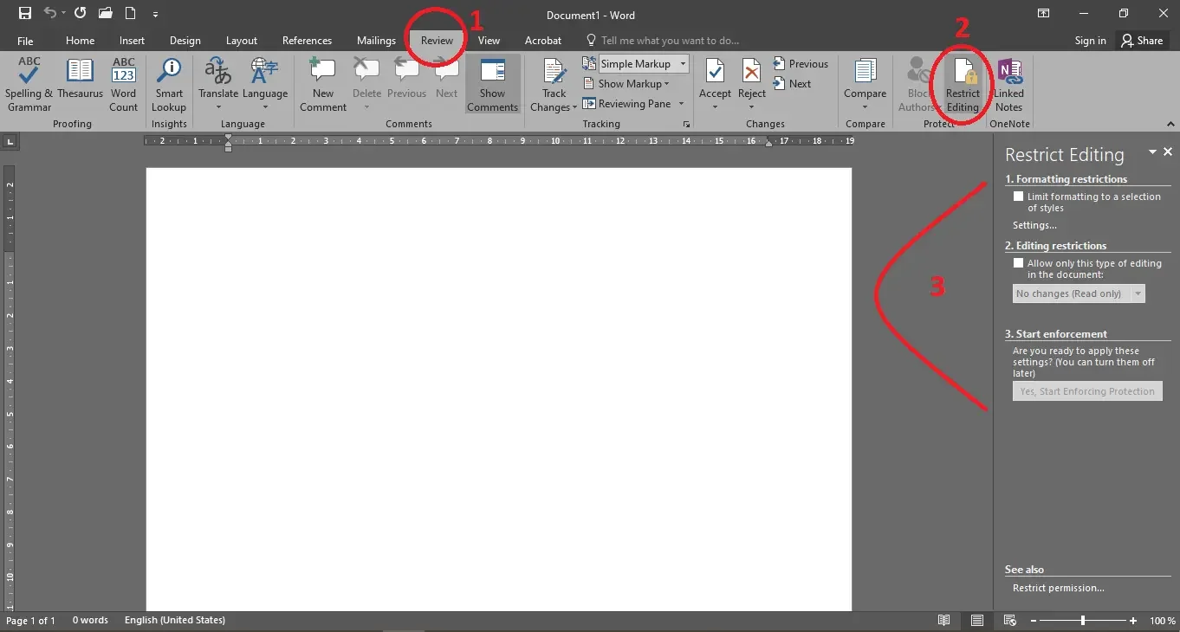Open the Mailings tab
Viewport: 1180px width, 632px height.
tap(376, 41)
